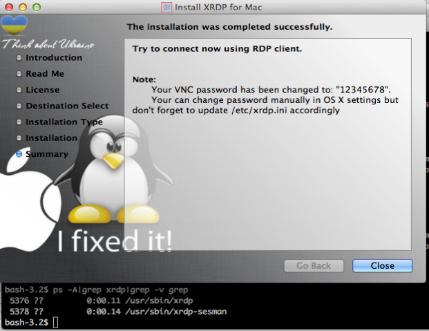Select the Read Me step bullet
Image resolution: width=429 pixels, height=331 pixels.
19,74
